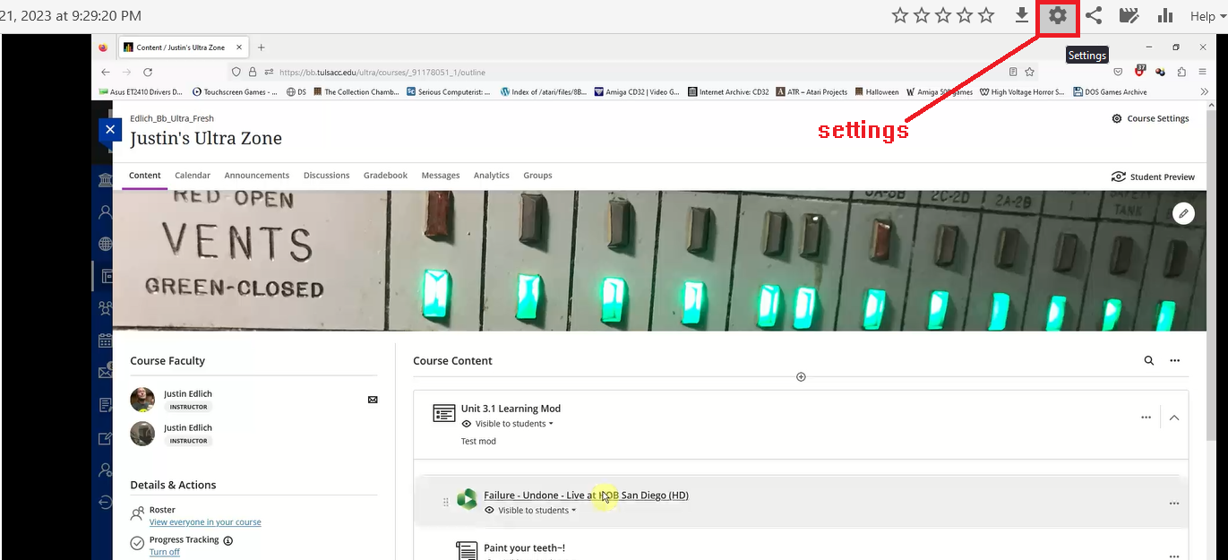Switch to the Discussions tab
Image resolution: width=1228 pixels, height=560 pixels.
[x=326, y=176]
